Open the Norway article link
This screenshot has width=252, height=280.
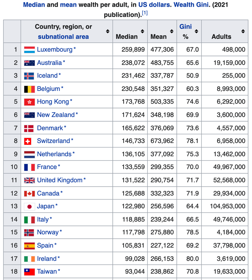[48, 232]
